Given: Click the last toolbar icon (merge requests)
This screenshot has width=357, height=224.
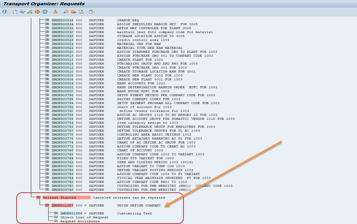Looking at the screenshot, I should pyautogui.click(x=91, y=12).
